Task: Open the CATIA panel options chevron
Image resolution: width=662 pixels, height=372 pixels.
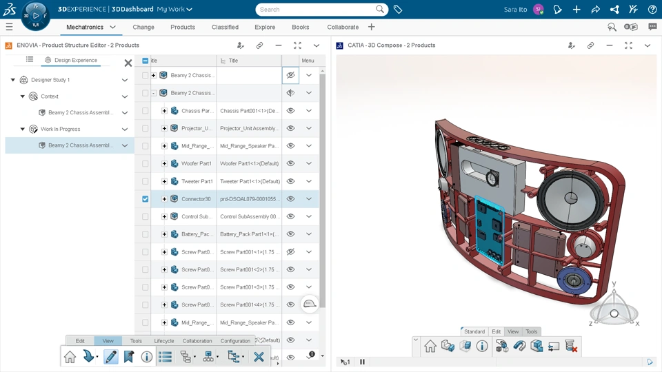Action: (x=648, y=45)
